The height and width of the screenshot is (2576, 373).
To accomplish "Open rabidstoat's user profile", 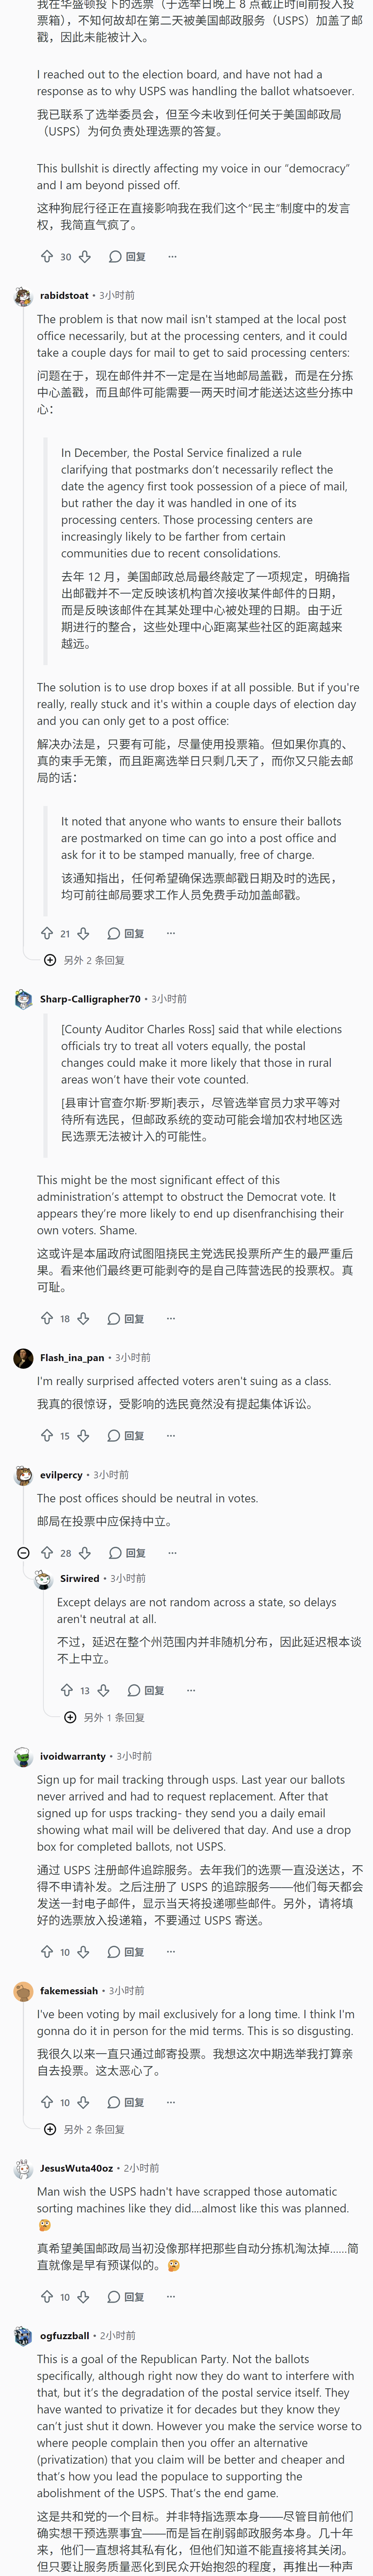I will point(64,295).
